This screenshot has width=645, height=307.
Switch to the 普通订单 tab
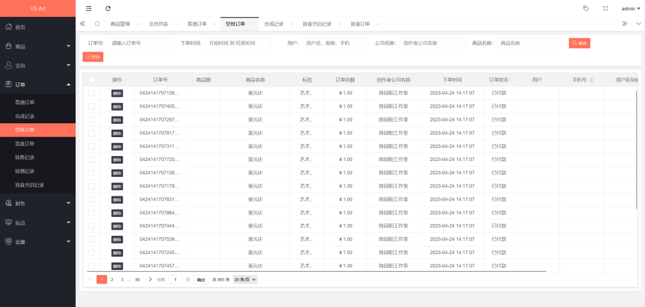(197, 24)
